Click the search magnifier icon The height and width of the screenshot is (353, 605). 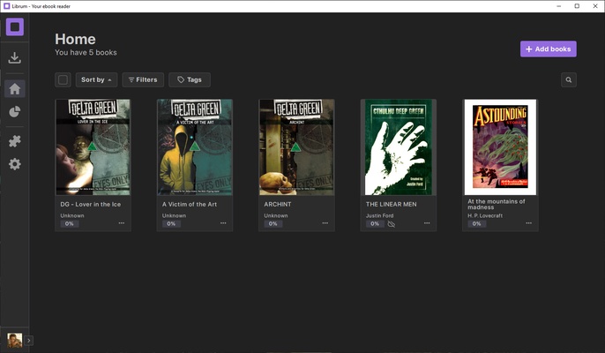569,80
